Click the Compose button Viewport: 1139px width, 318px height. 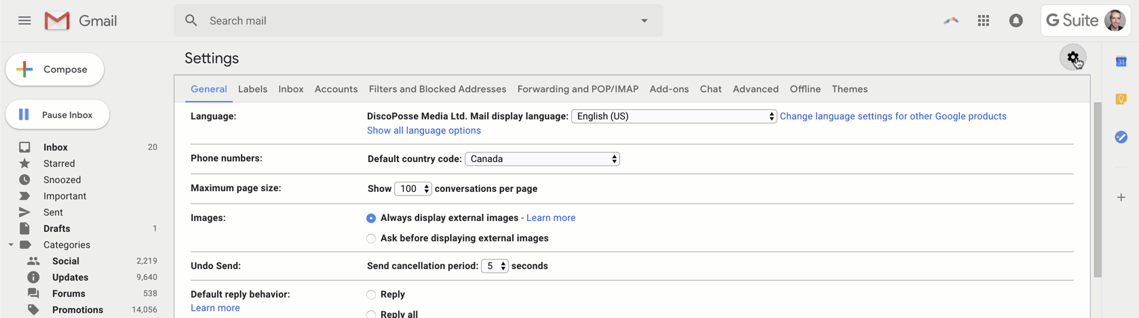coord(55,70)
